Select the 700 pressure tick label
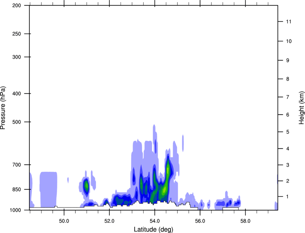Screen dimensions: 305x233 [17, 165]
